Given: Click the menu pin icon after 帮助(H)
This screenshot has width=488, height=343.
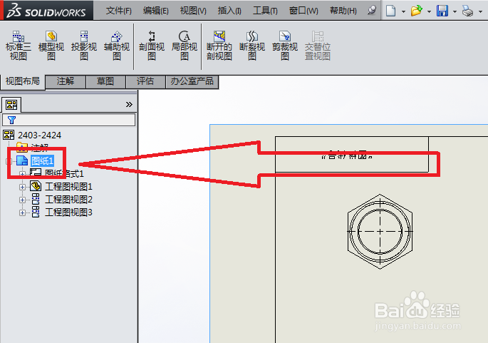Looking at the screenshot, I should [372, 10].
